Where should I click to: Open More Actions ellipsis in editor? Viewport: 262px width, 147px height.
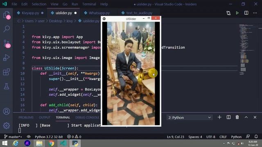255,13
